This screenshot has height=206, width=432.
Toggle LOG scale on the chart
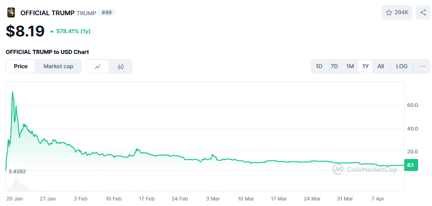tap(401, 66)
